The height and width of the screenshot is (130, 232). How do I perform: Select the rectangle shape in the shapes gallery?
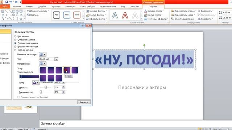pos(14,11)
